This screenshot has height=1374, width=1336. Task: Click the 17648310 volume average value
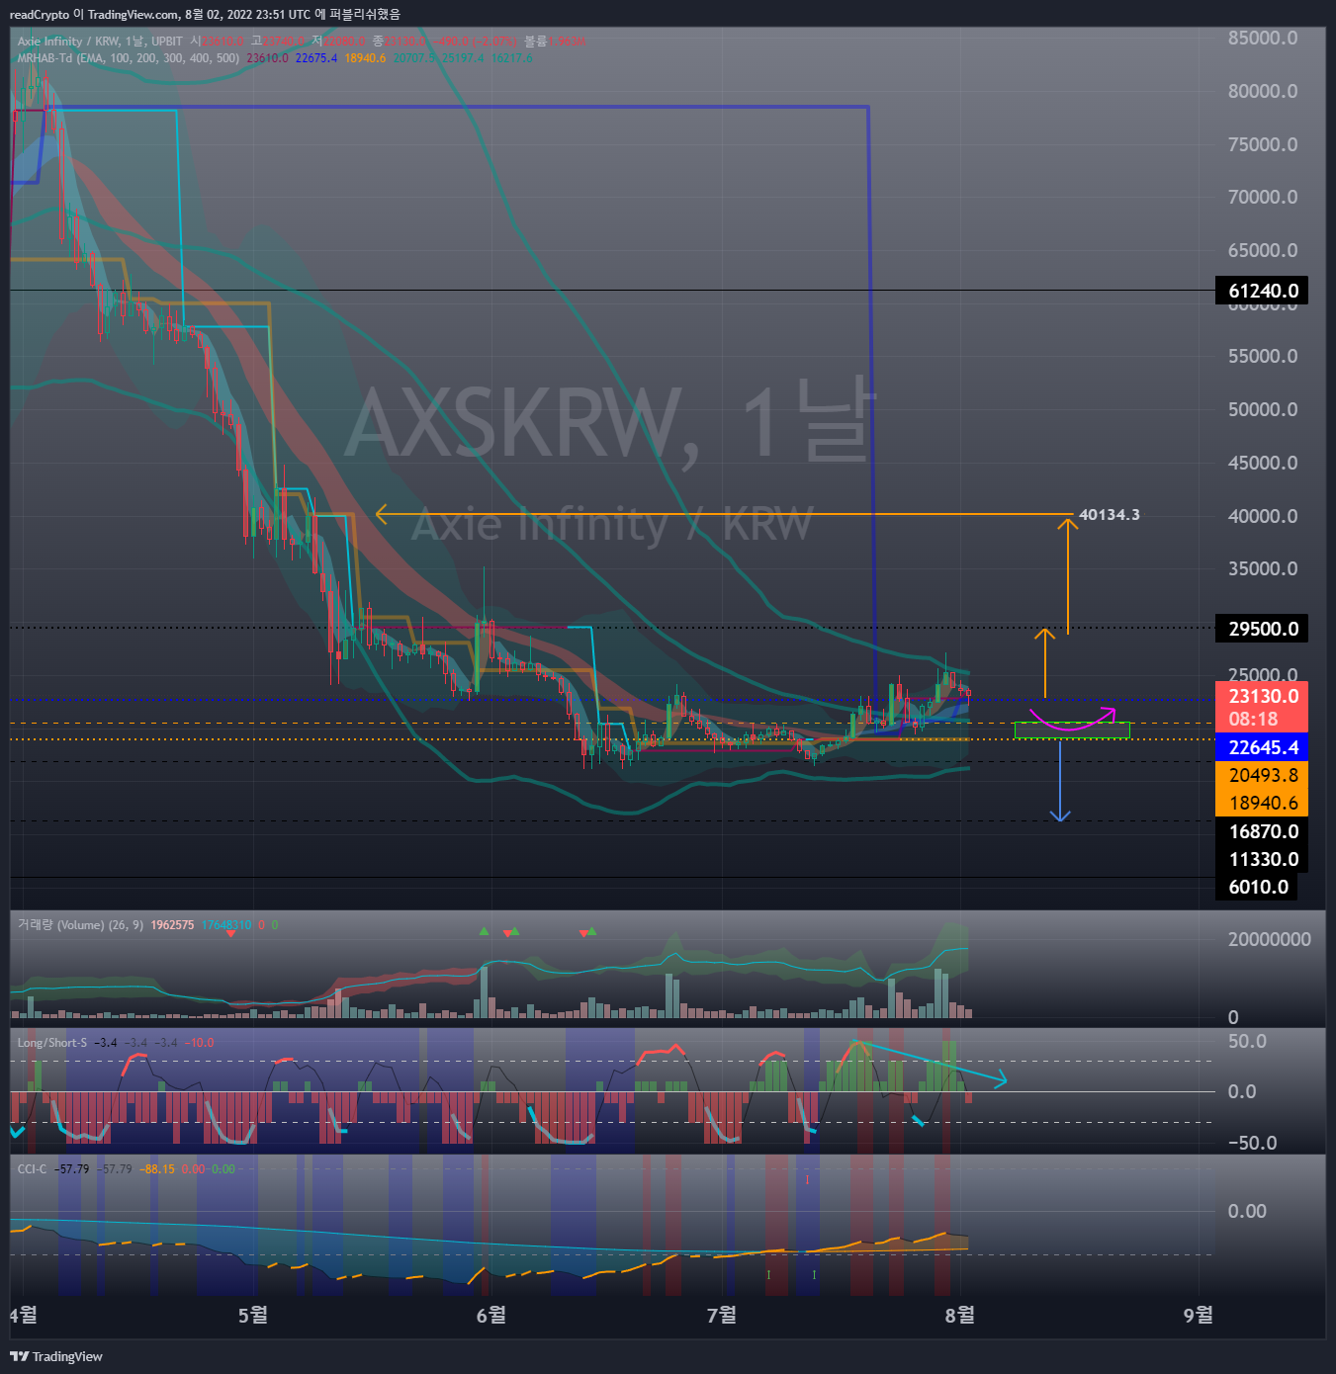[x=226, y=925]
